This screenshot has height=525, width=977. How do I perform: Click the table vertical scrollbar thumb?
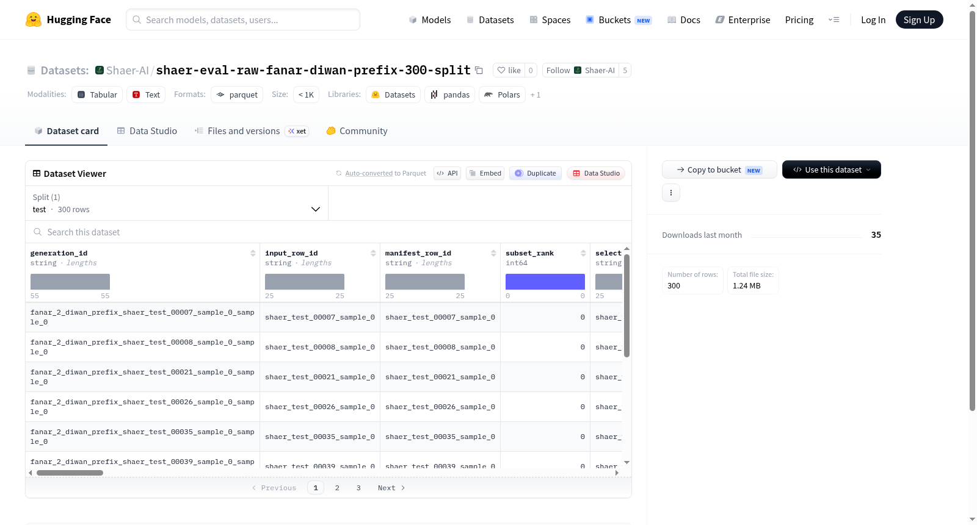click(627, 305)
